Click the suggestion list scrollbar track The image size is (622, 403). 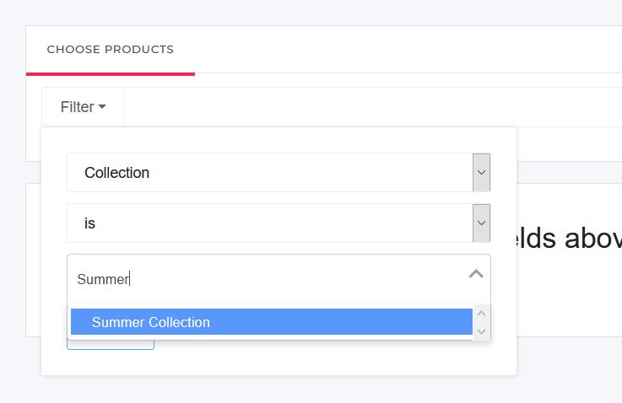click(x=482, y=322)
